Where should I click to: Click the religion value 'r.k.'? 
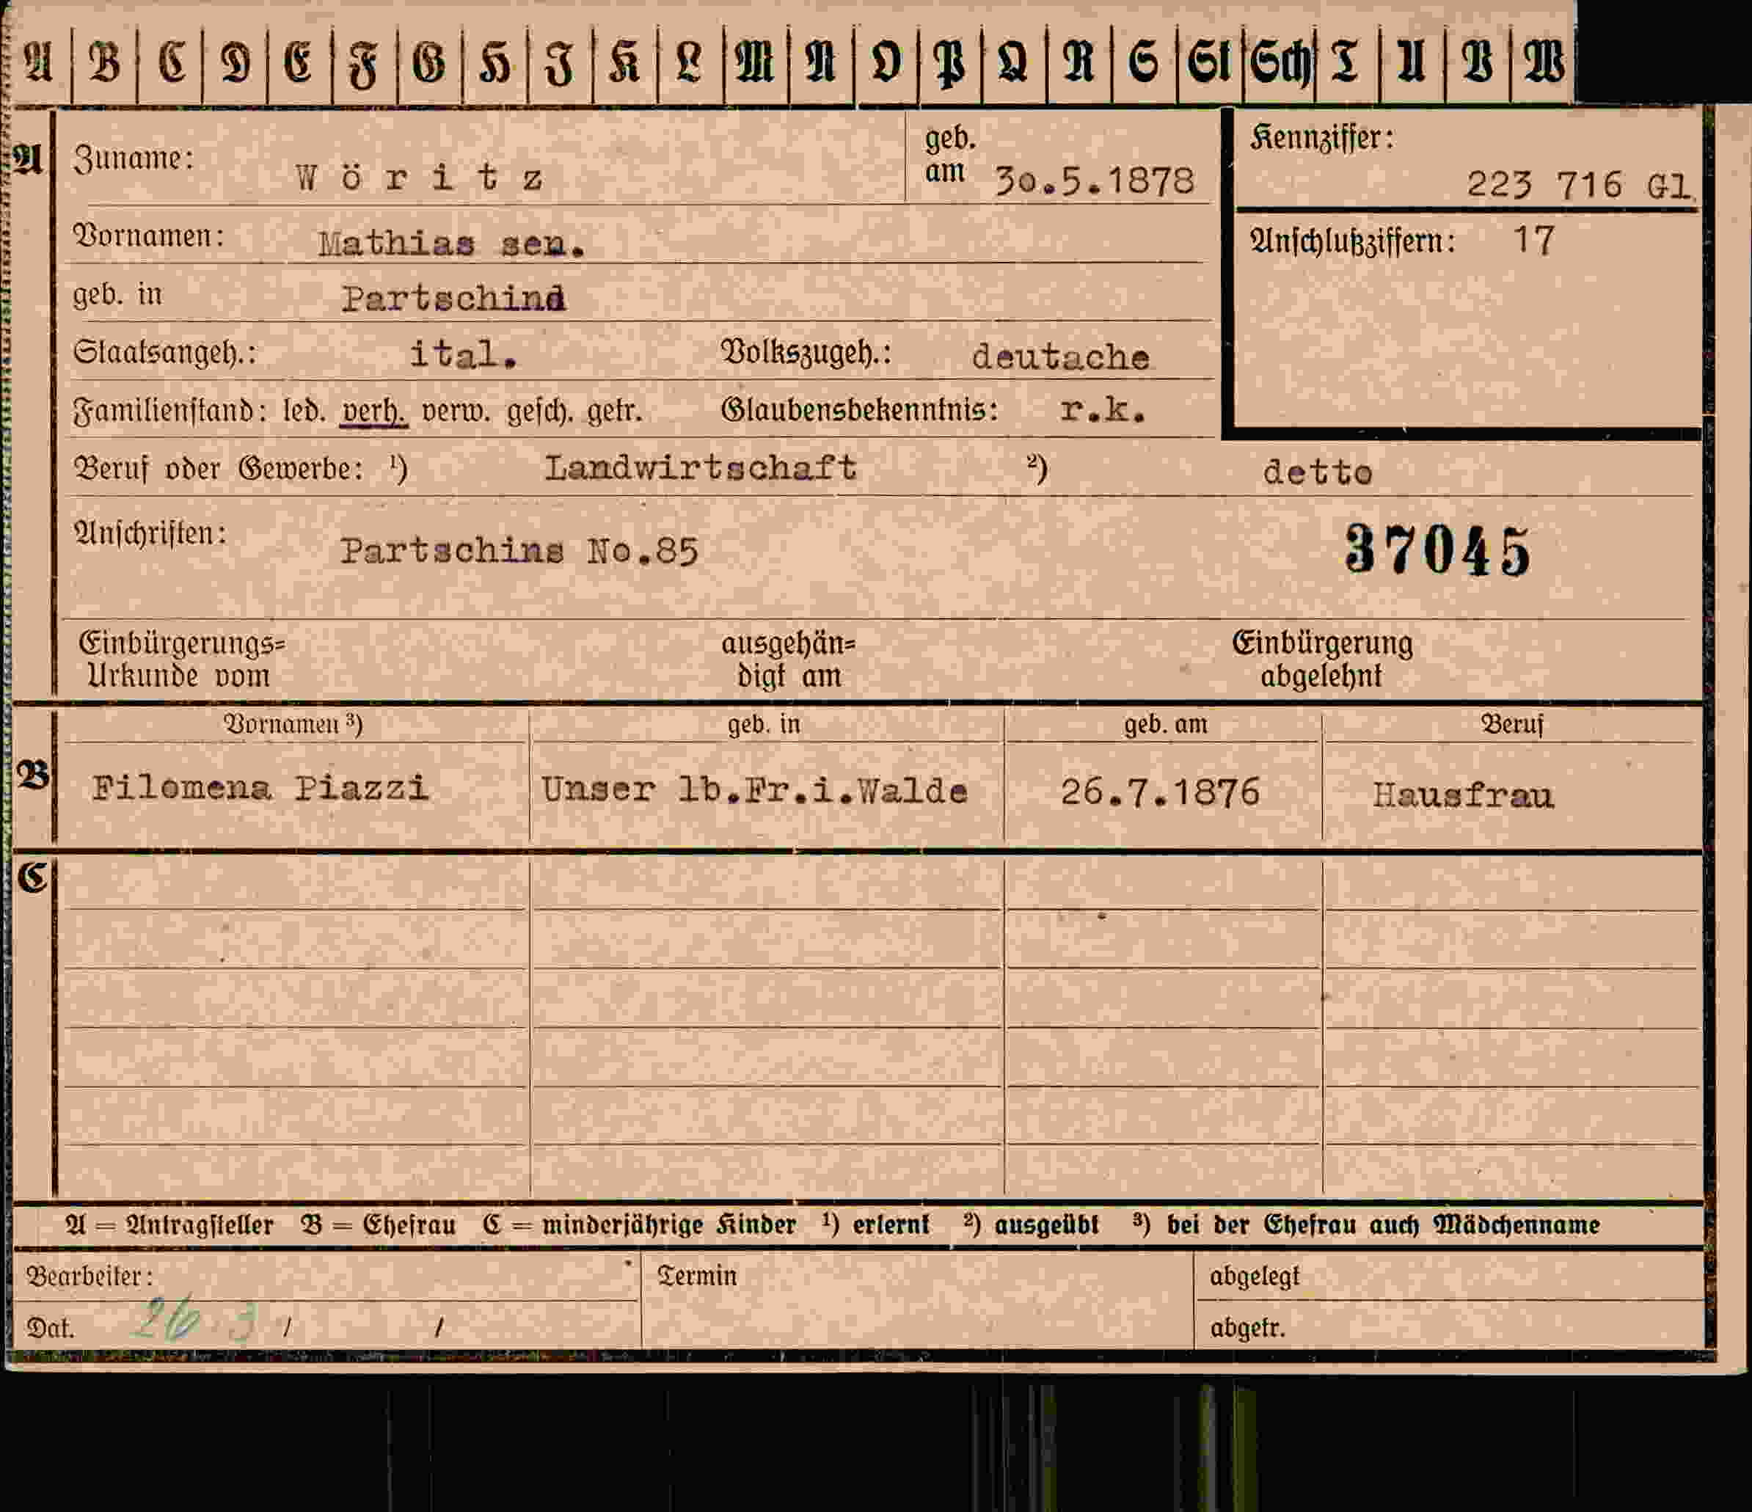click(1103, 410)
